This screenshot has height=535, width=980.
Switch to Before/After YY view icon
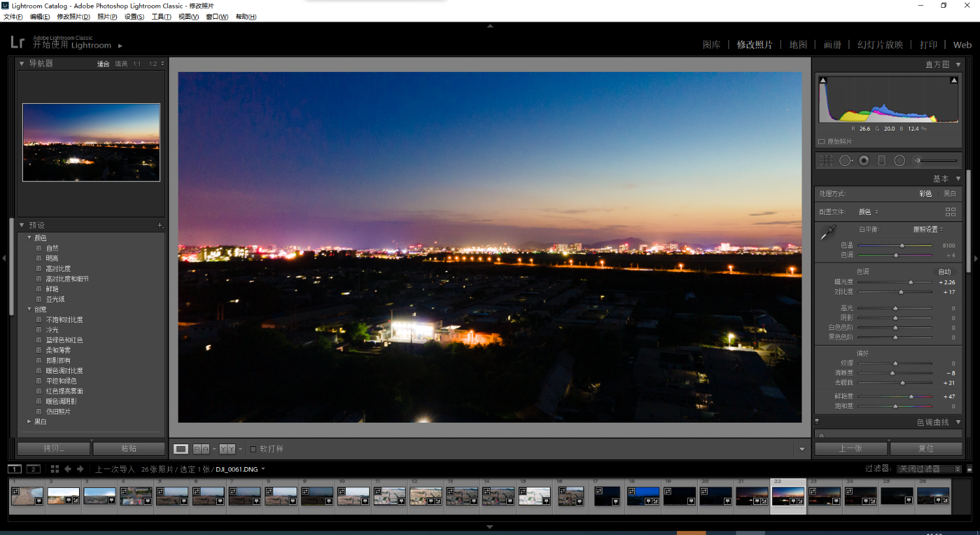click(x=227, y=449)
